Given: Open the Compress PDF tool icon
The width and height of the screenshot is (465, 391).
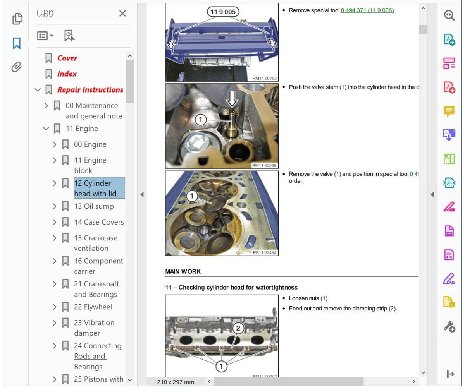Looking at the screenshot, I should (x=449, y=183).
